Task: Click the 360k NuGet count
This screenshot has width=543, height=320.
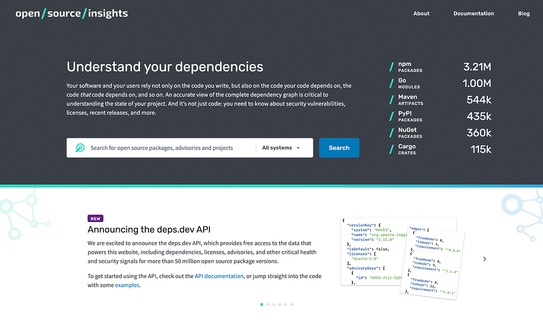Action: 479,133
